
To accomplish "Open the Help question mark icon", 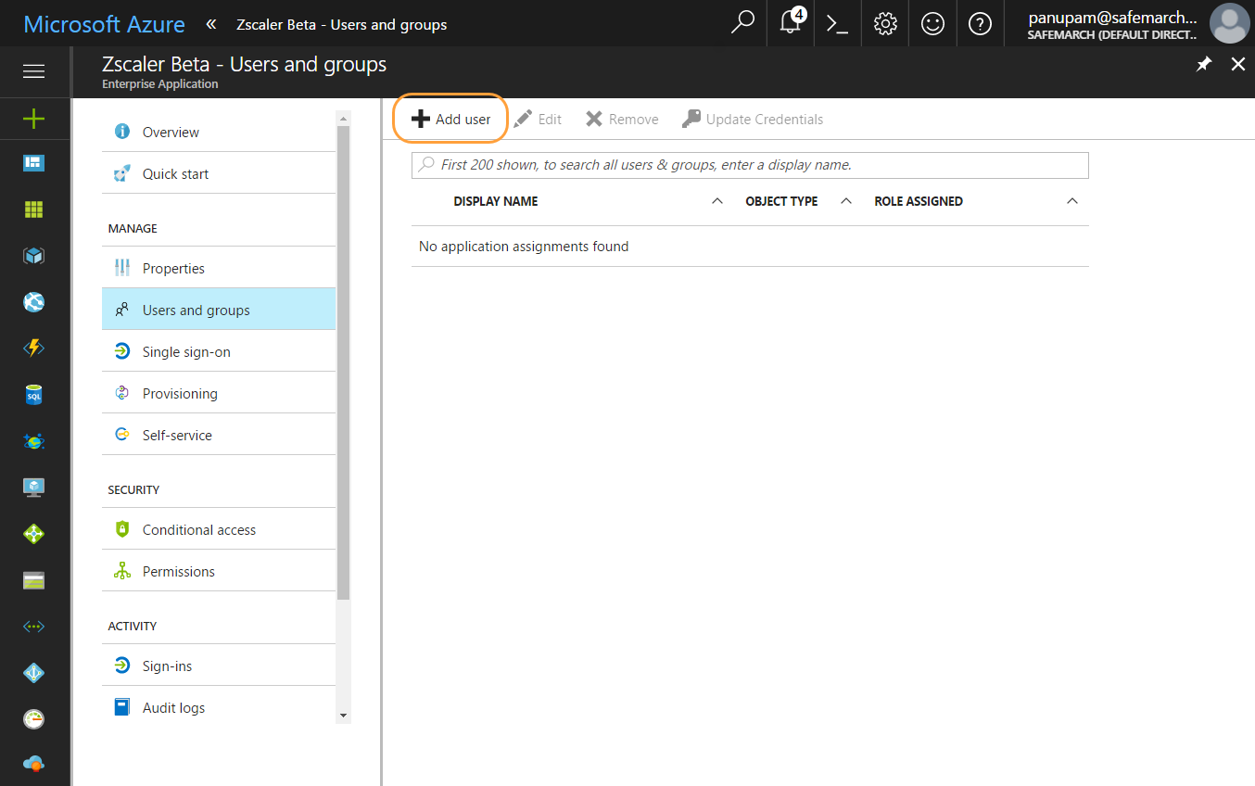I will tap(980, 23).
